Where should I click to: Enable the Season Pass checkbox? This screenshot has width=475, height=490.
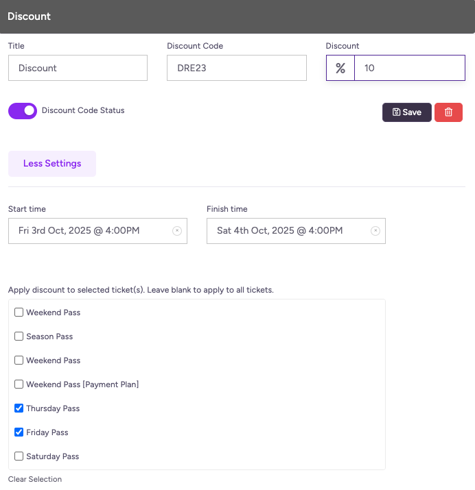[x=19, y=336]
